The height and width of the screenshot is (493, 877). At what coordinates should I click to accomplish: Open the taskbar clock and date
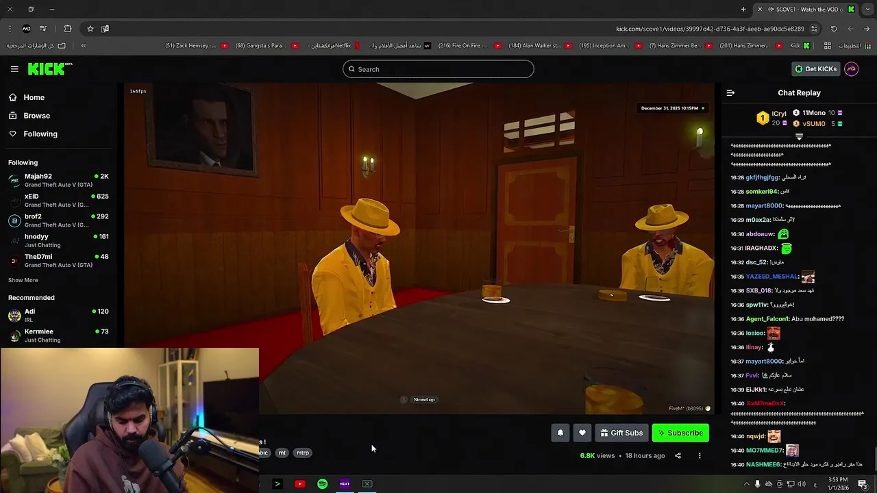pos(838,484)
